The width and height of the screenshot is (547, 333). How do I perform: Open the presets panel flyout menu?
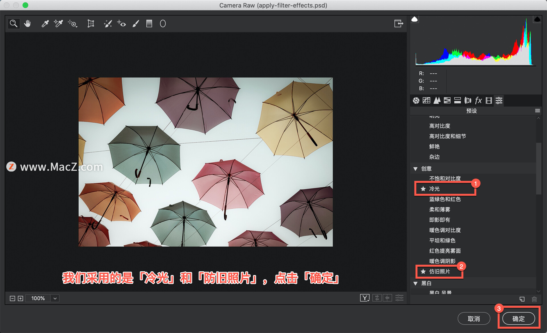tap(537, 111)
